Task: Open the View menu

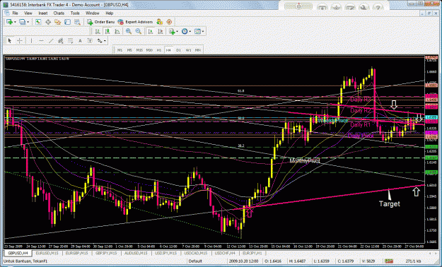Action: (x=28, y=13)
